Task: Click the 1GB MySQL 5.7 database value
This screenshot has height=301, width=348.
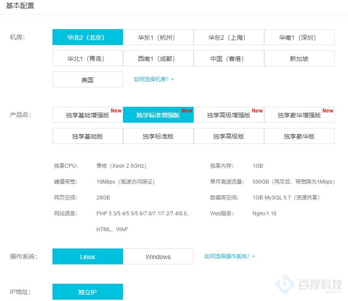Action: pyautogui.click(x=286, y=198)
